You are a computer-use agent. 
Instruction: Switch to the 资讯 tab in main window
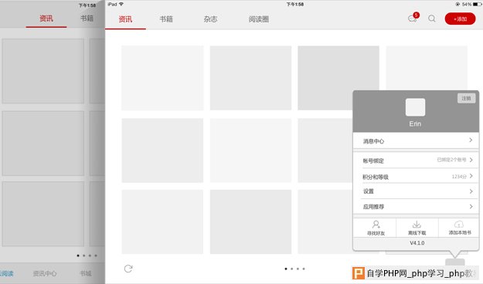pyautogui.click(x=125, y=19)
